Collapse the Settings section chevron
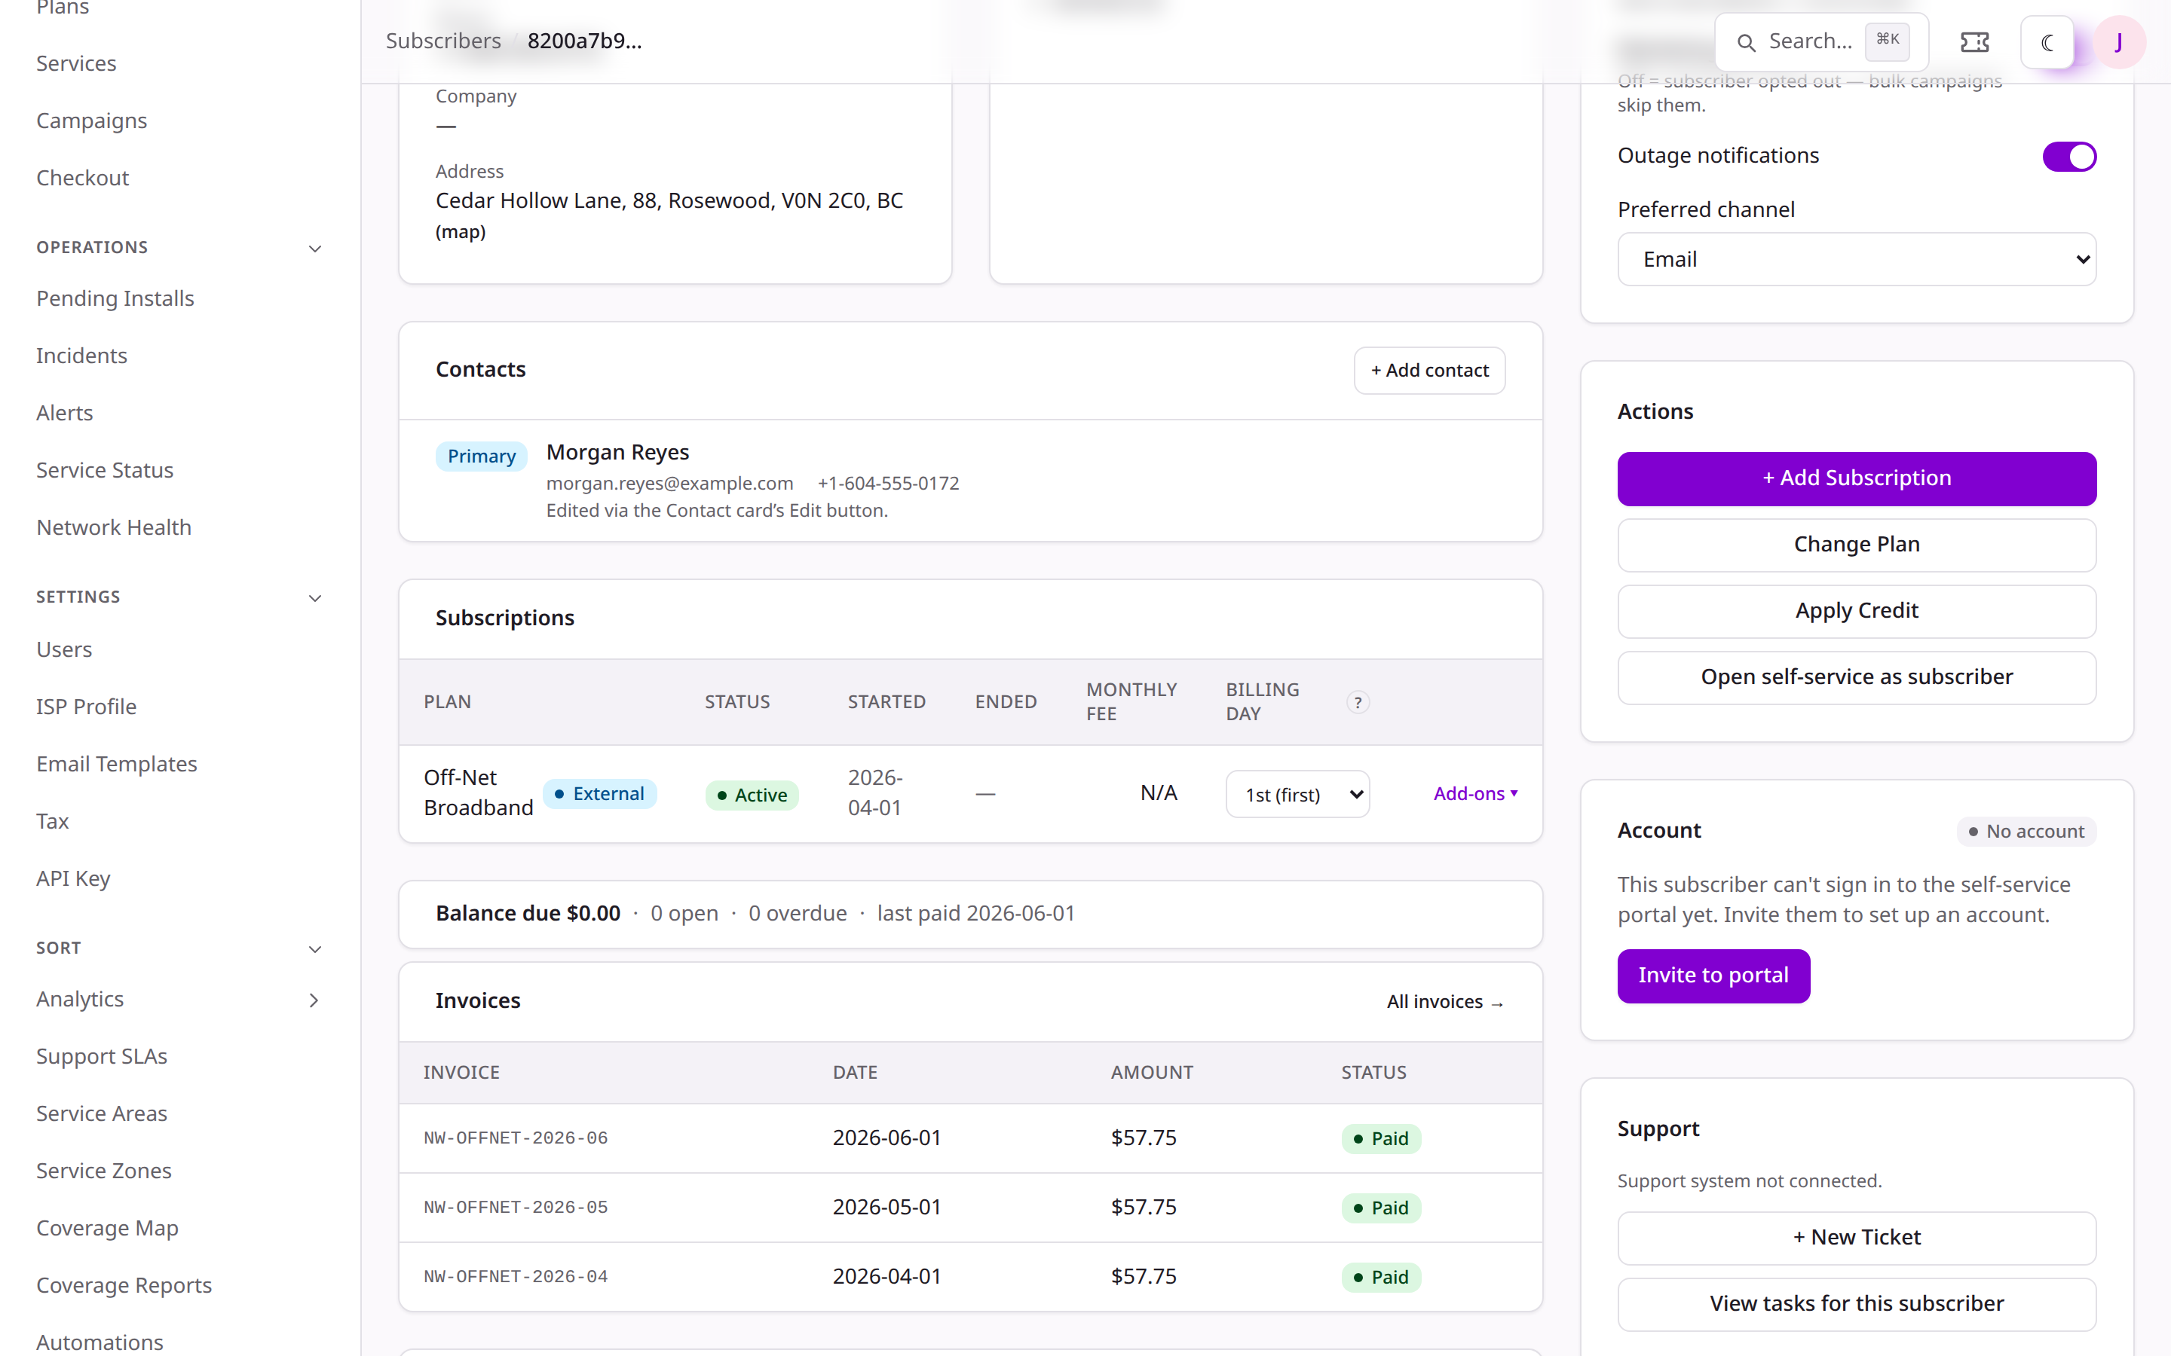Viewport: 2171px width, 1356px height. [315, 598]
